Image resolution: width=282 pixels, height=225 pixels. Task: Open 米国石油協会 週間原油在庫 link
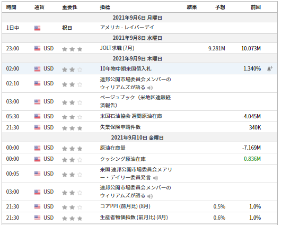pyautogui.click(x=131, y=116)
